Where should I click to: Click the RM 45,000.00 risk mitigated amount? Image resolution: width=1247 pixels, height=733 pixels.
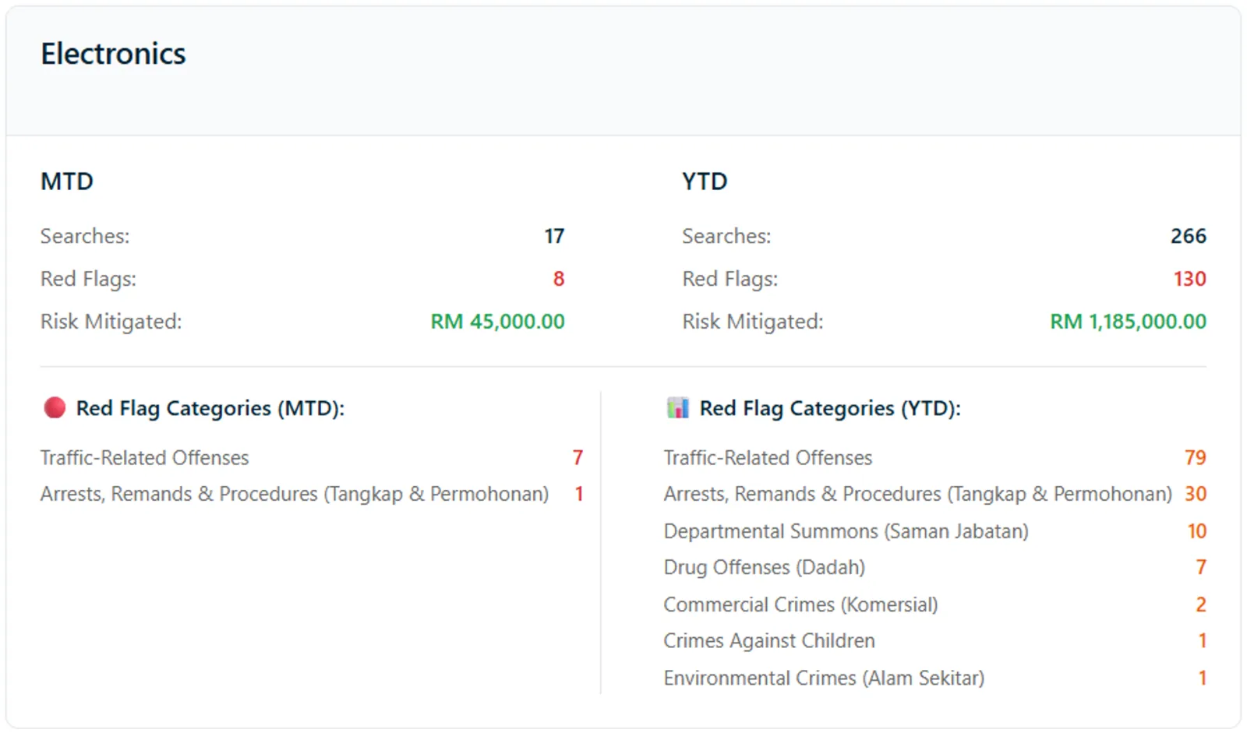pyautogui.click(x=498, y=322)
